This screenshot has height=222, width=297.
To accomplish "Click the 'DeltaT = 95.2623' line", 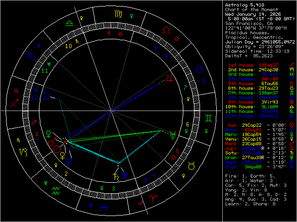I will point(249,56).
